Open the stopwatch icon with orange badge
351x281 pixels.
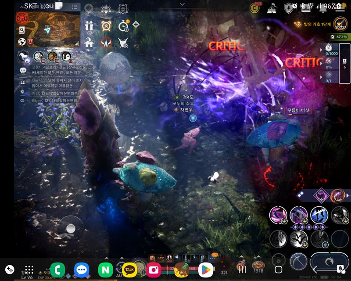pos(123,26)
